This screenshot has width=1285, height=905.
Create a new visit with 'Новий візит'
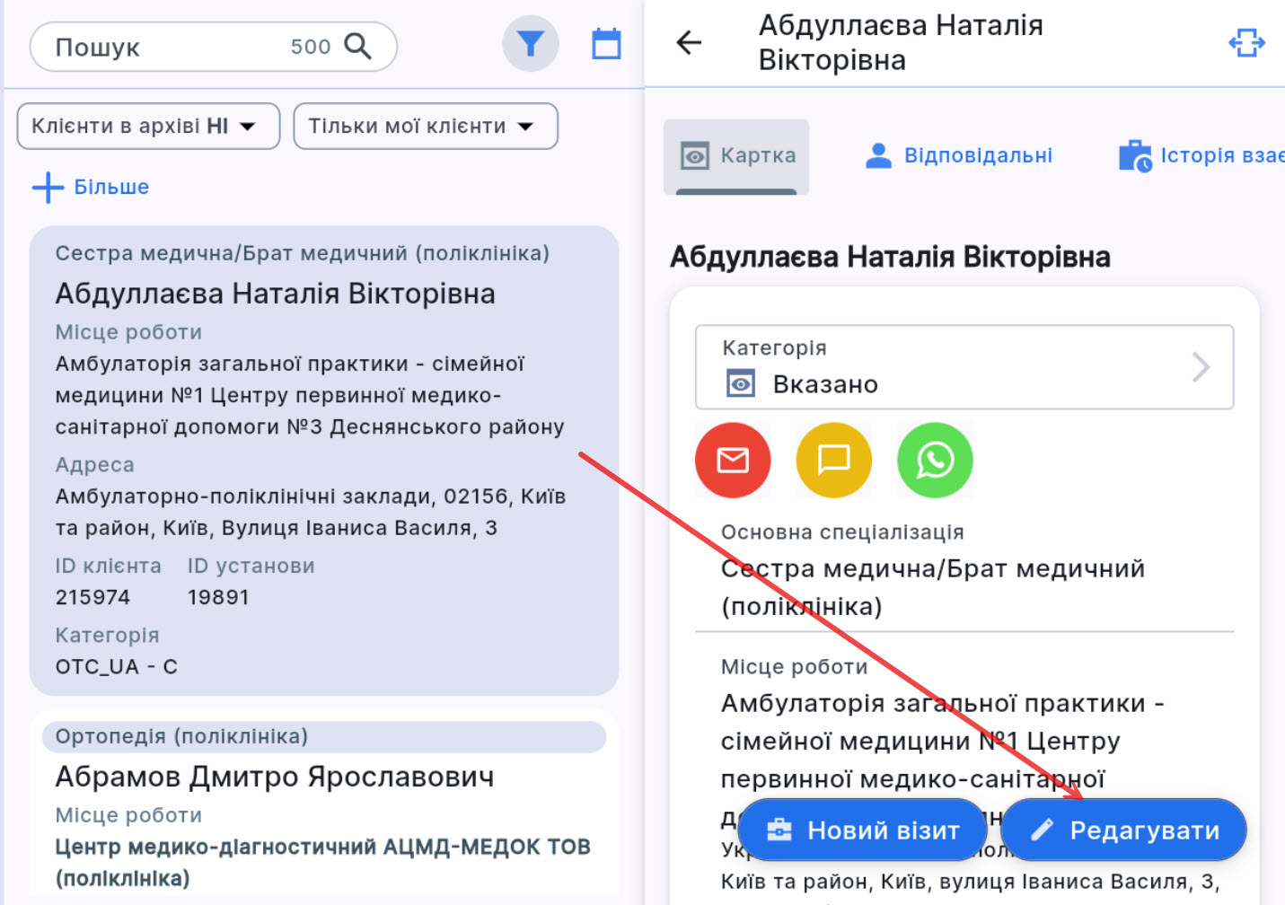click(862, 830)
